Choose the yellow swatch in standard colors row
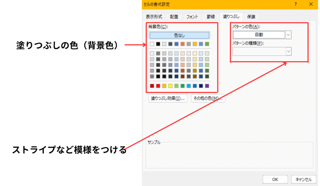This screenshot has height=186, width=320. (x=170, y=86)
